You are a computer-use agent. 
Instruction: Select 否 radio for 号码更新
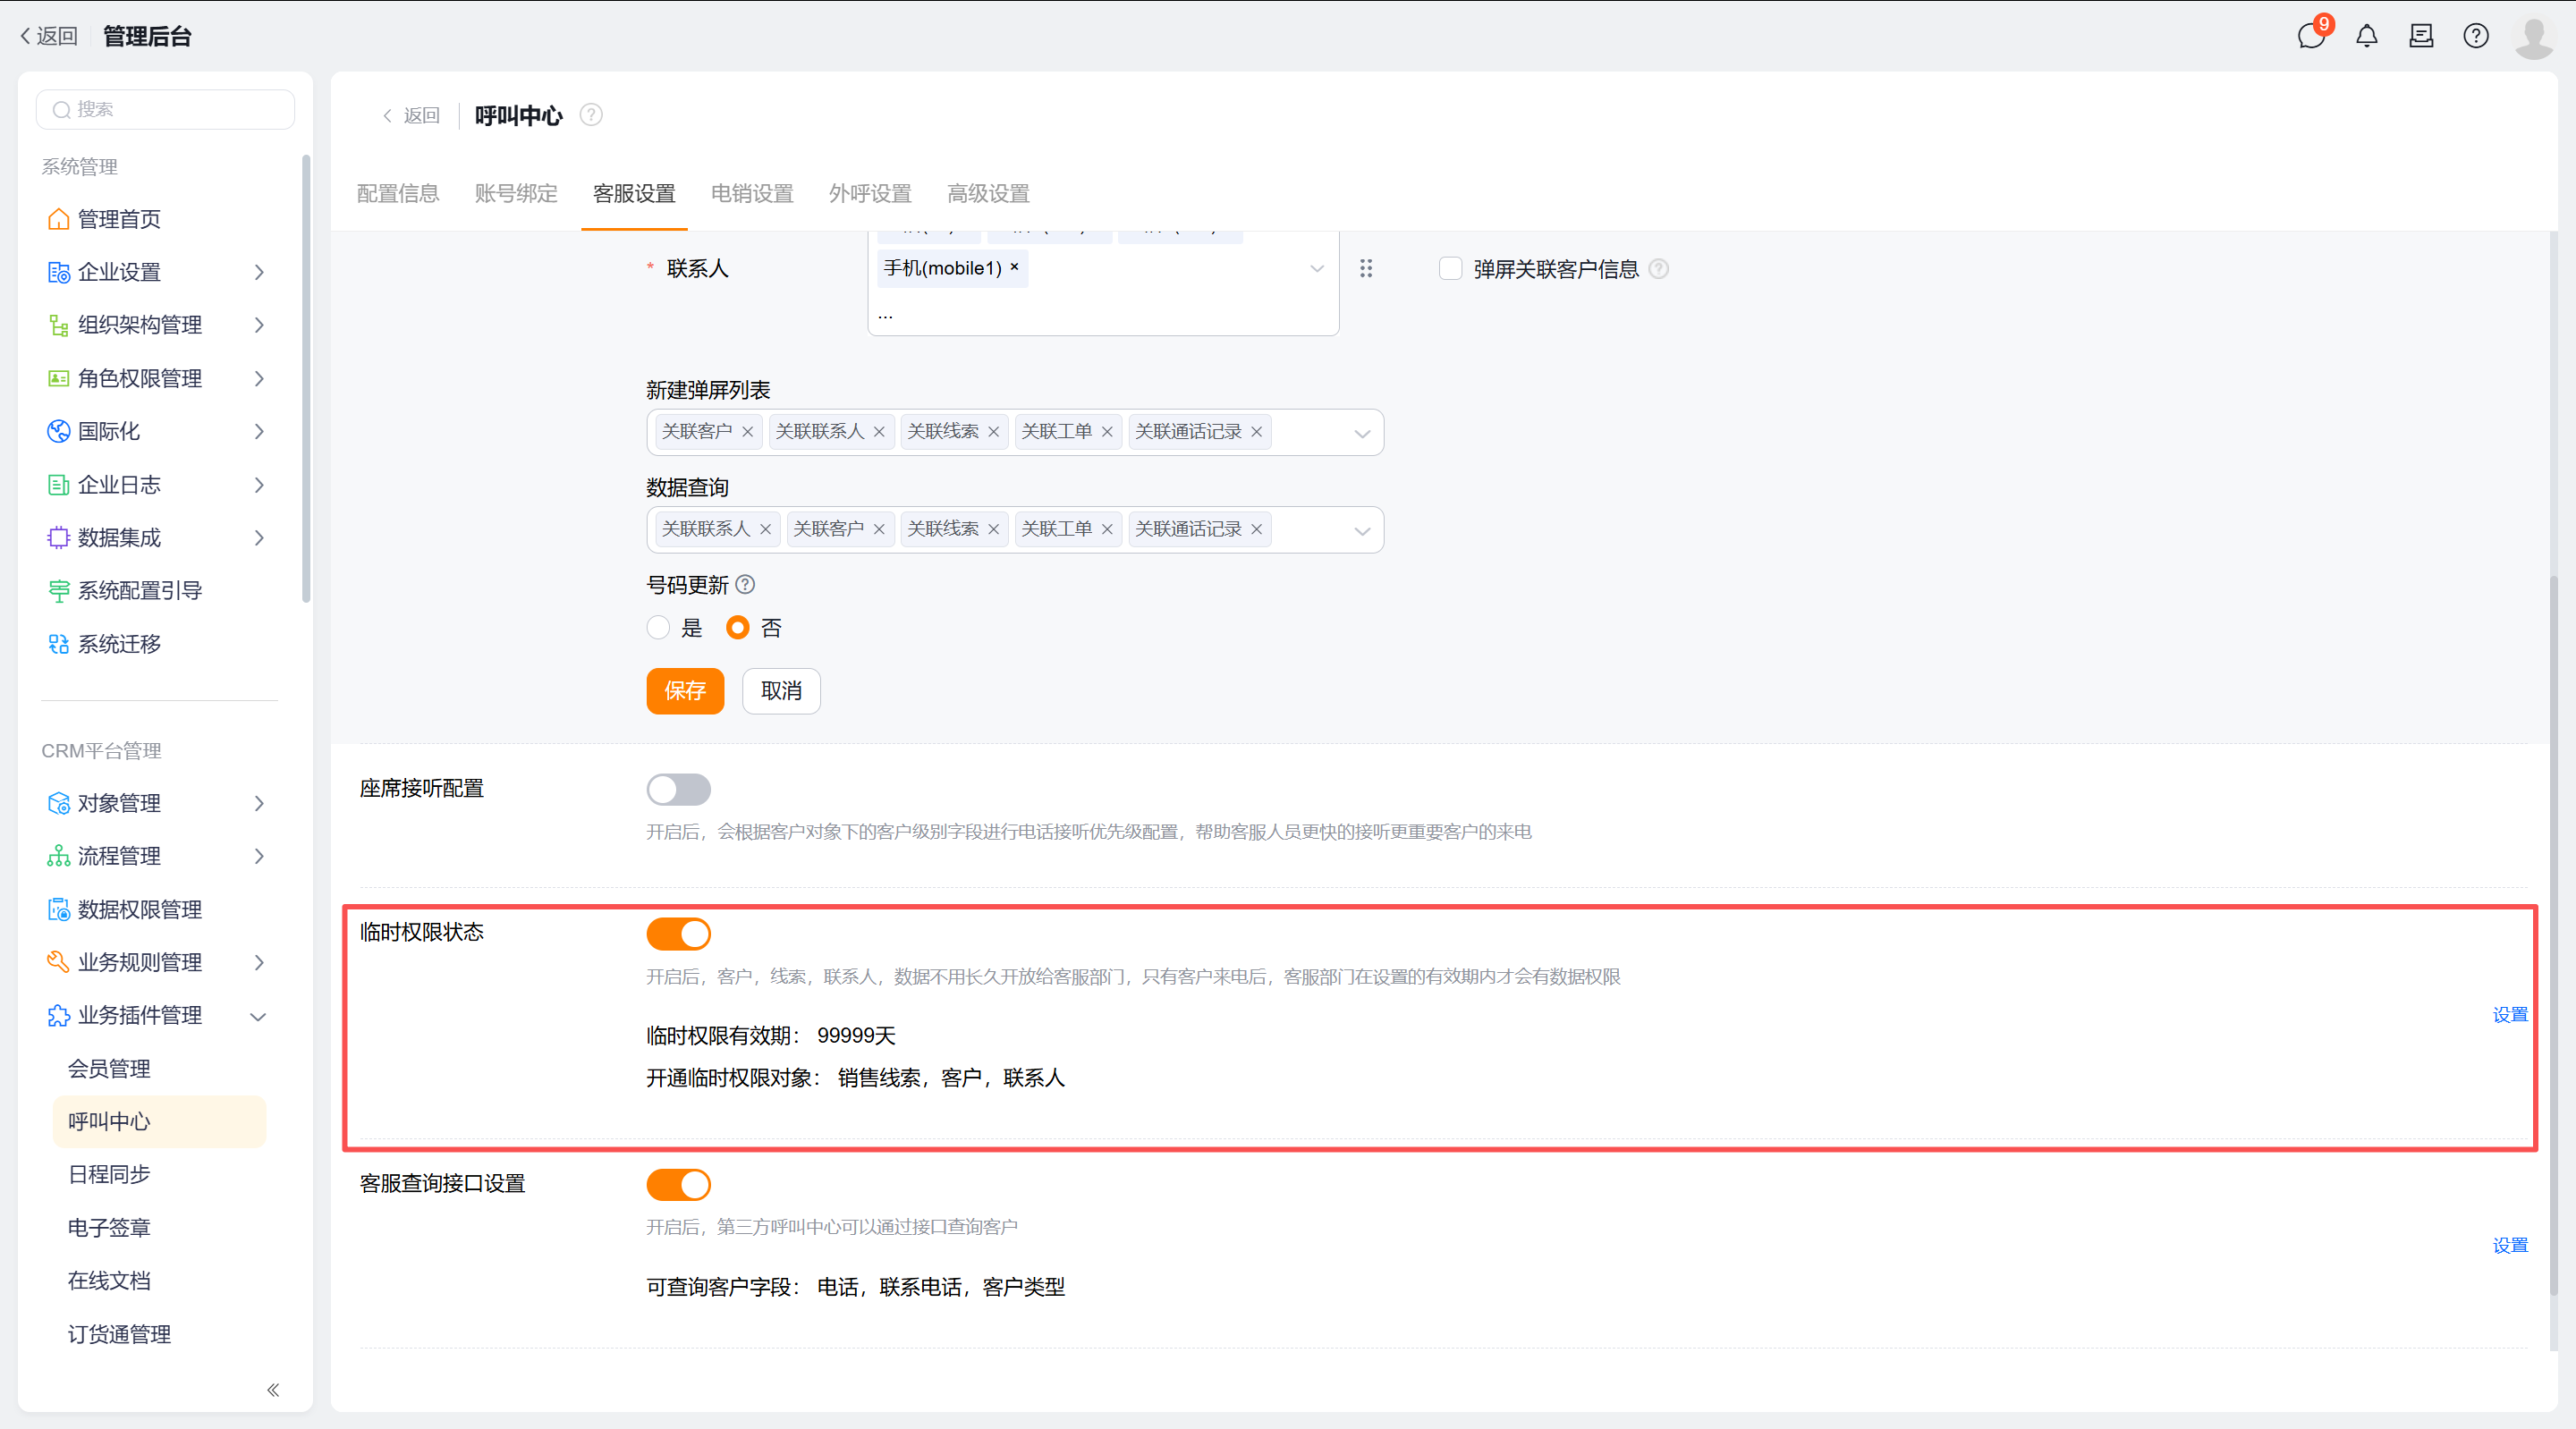[738, 628]
